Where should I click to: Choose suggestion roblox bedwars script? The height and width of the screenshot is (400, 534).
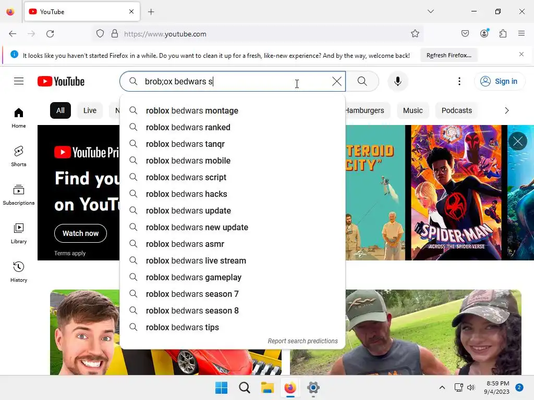[x=233, y=177]
